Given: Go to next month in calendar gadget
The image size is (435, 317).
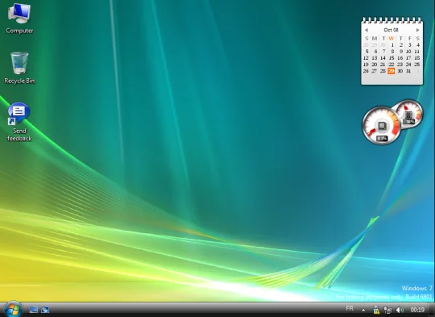Looking at the screenshot, I should (x=417, y=30).
